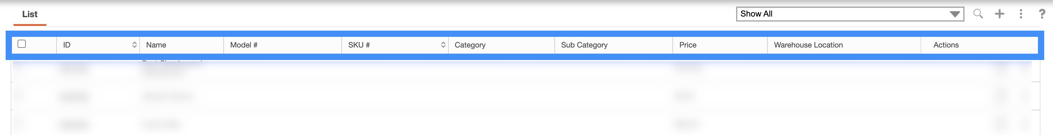Click the plus icon to add item

[x=999, y=14]
